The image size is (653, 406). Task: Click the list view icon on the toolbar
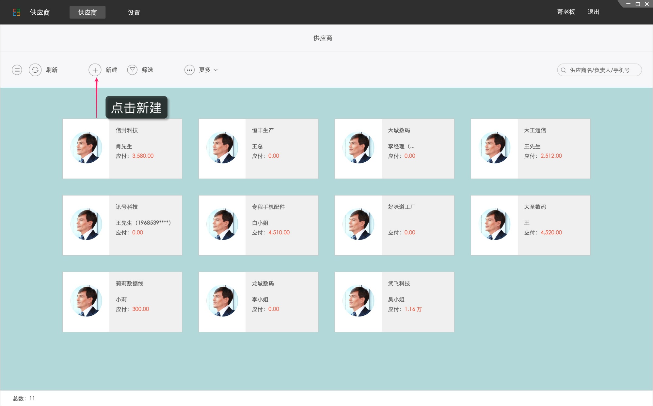(x=17, y=70)
